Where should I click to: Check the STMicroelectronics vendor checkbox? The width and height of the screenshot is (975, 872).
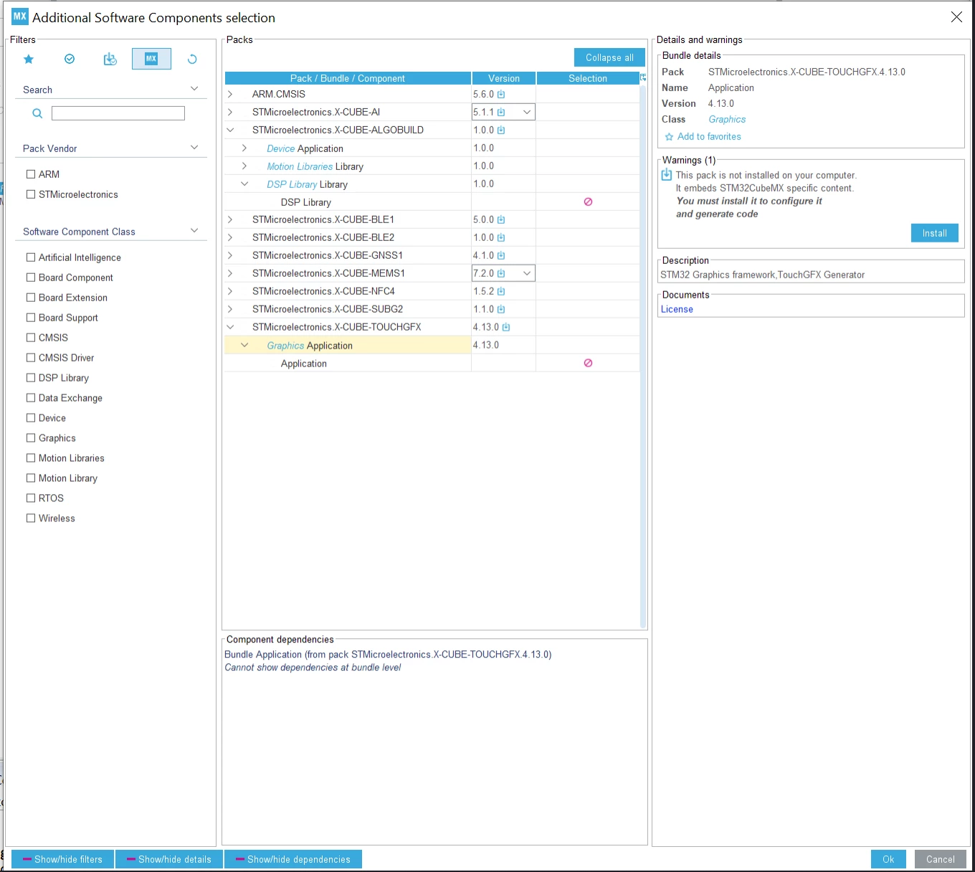(31, 194)
